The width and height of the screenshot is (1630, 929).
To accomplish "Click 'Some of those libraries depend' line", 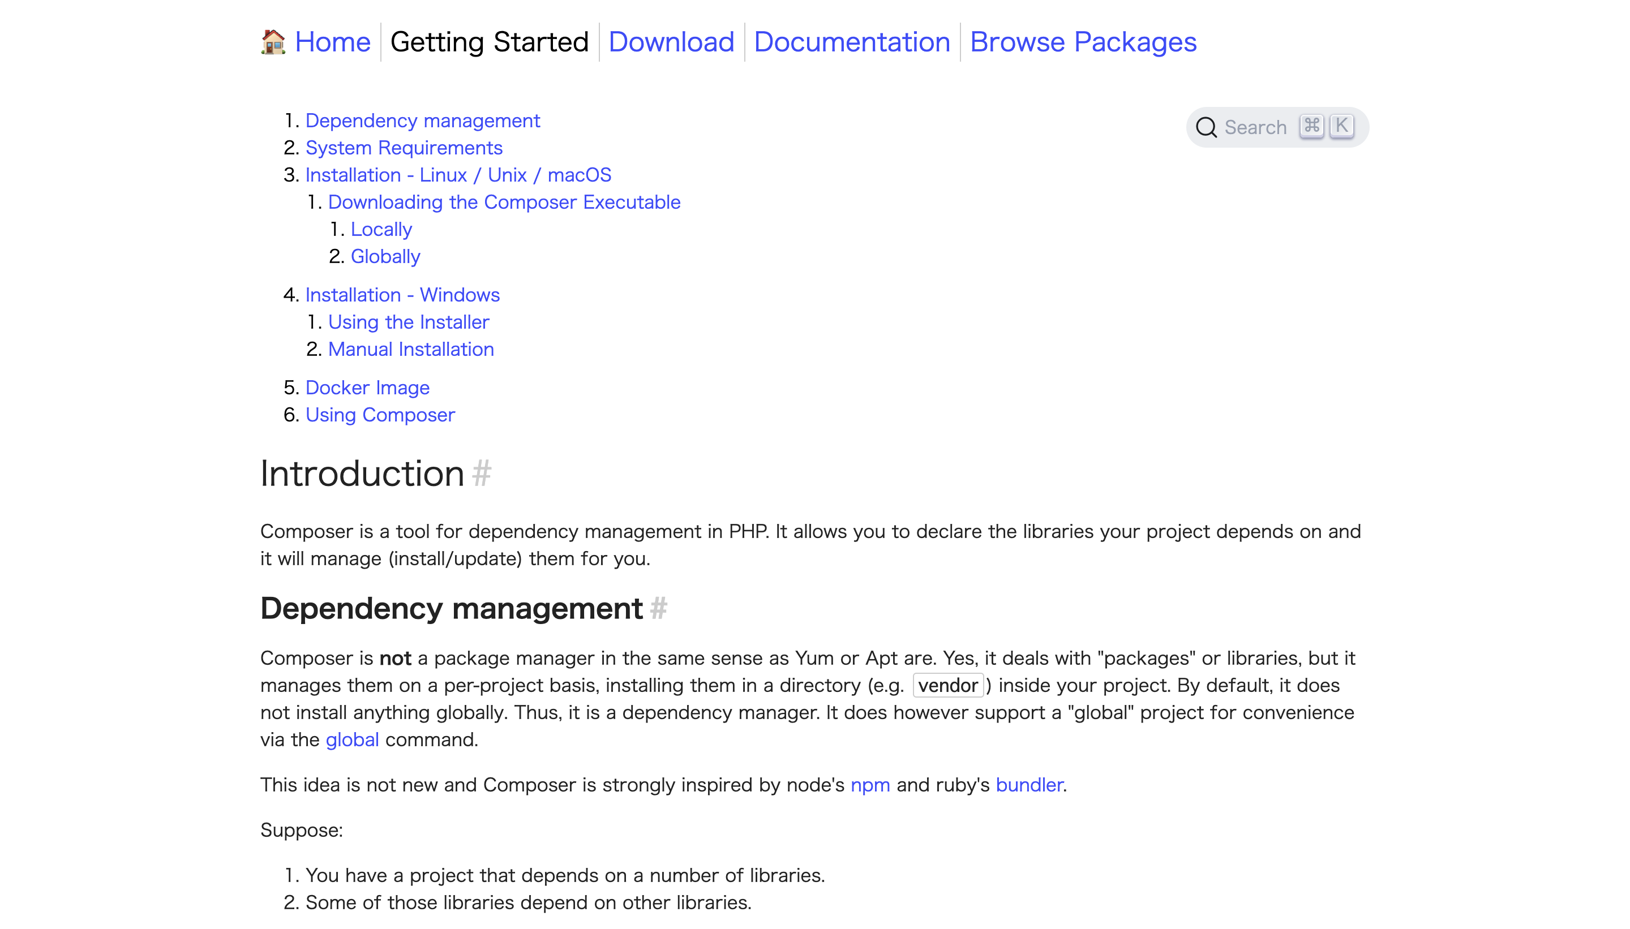I will [x=529, y=902].
